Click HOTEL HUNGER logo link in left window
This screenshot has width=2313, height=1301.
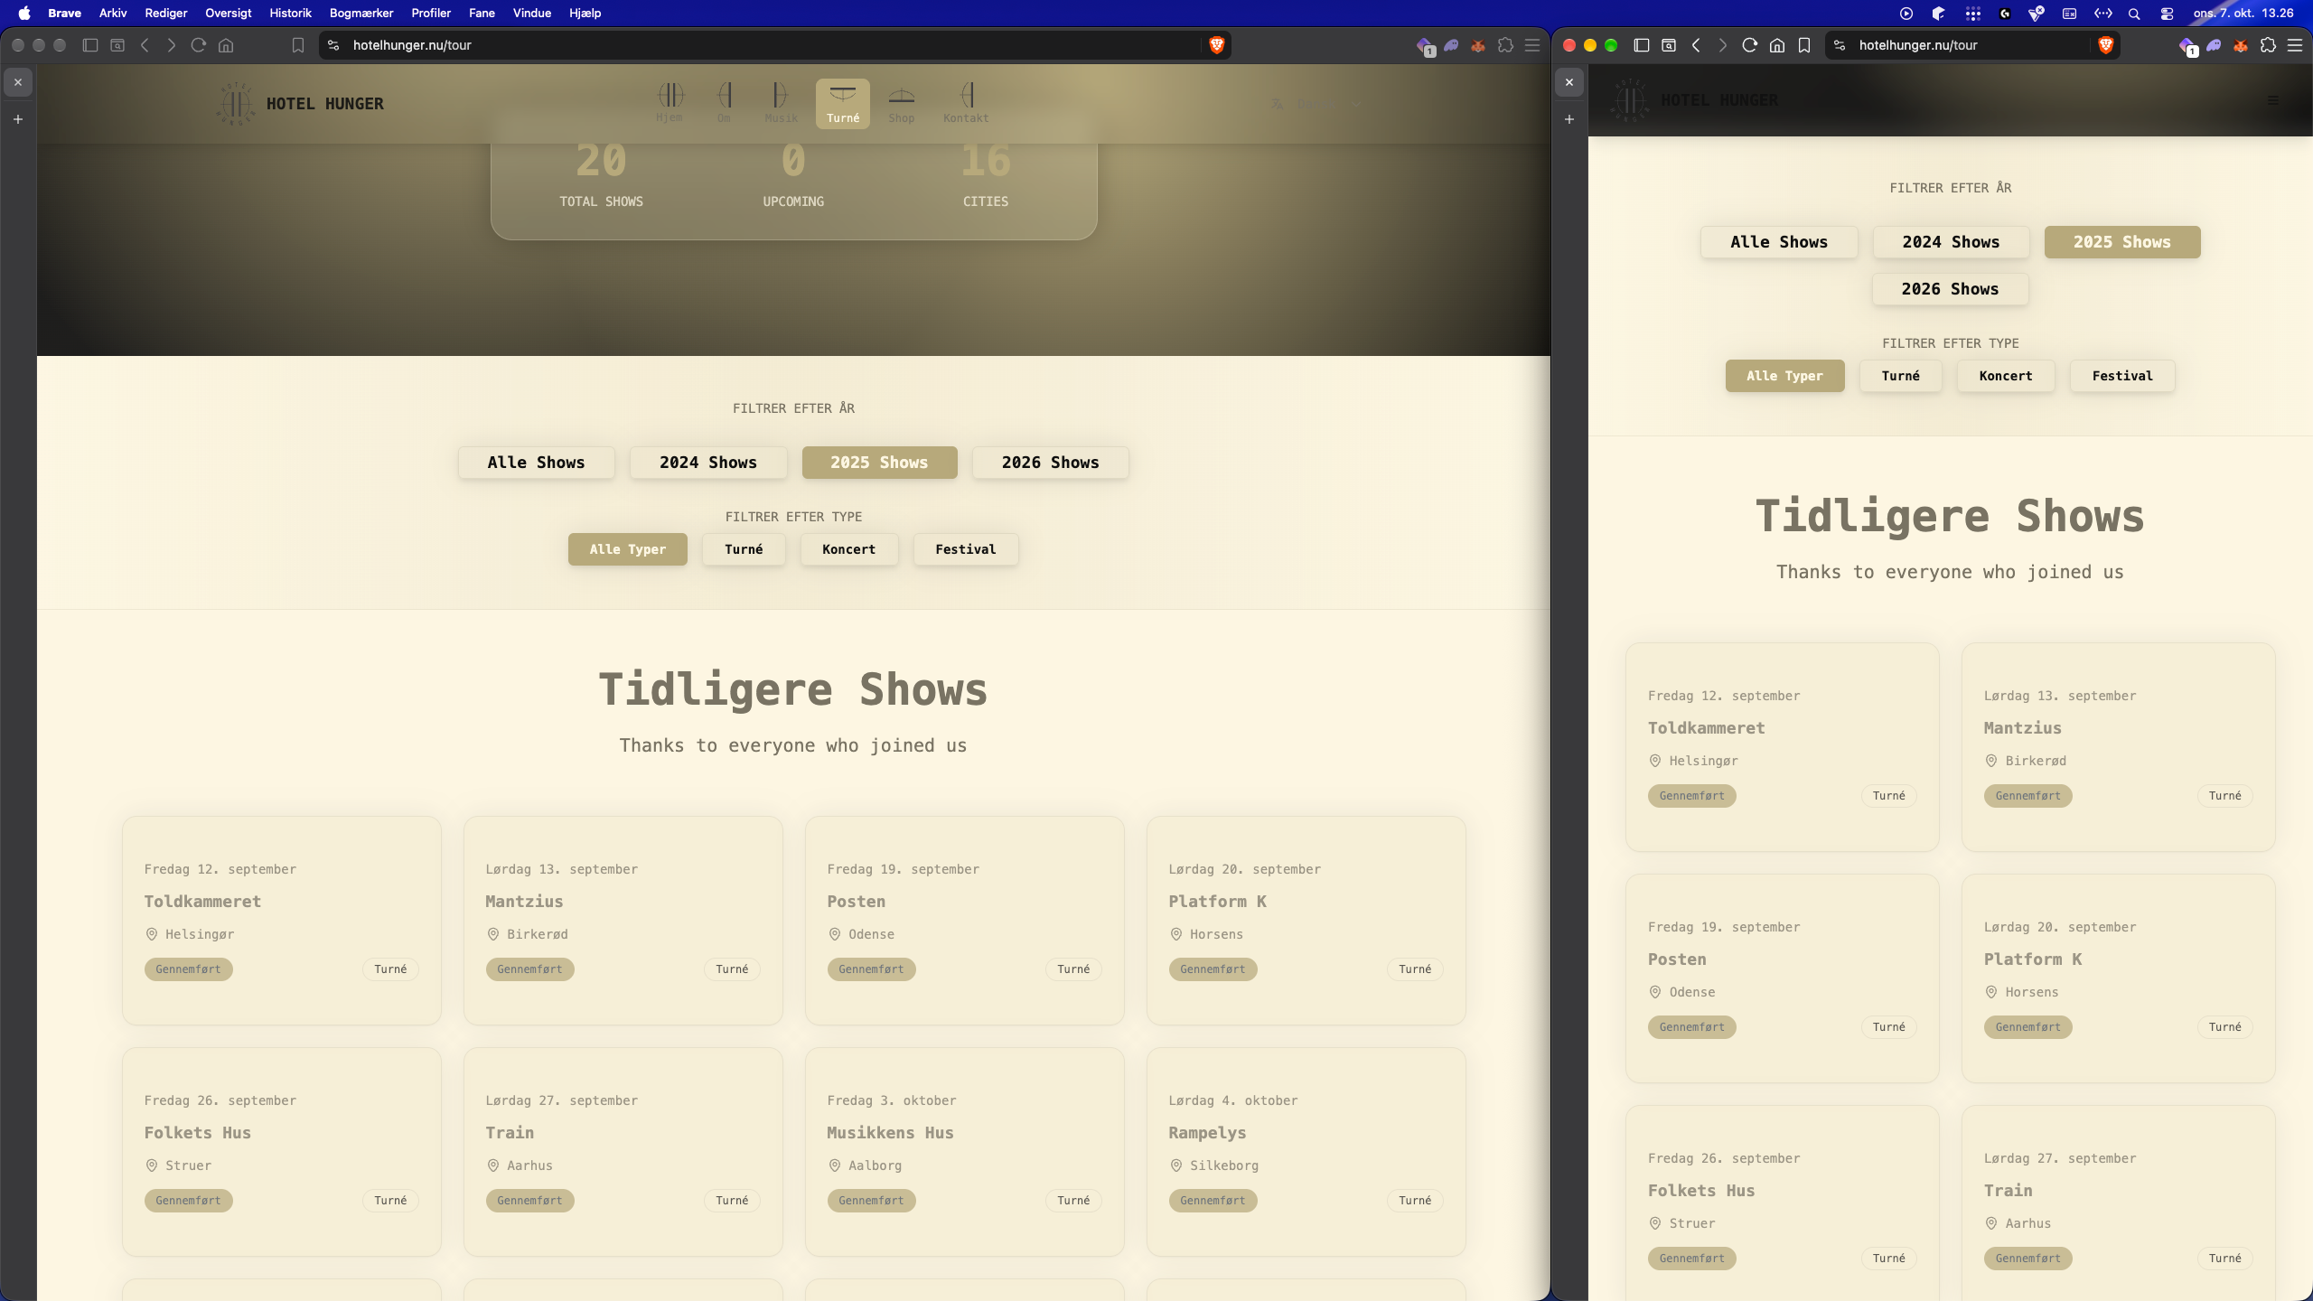tap(301, 104)
